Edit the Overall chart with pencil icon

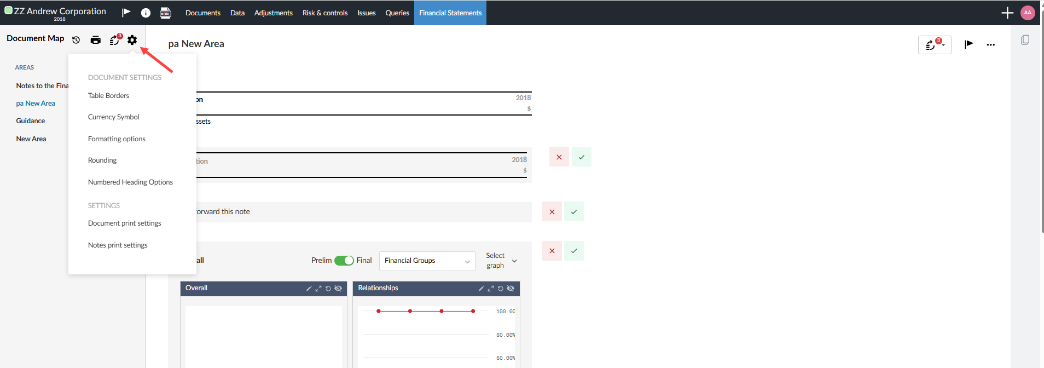coord(309,289)
